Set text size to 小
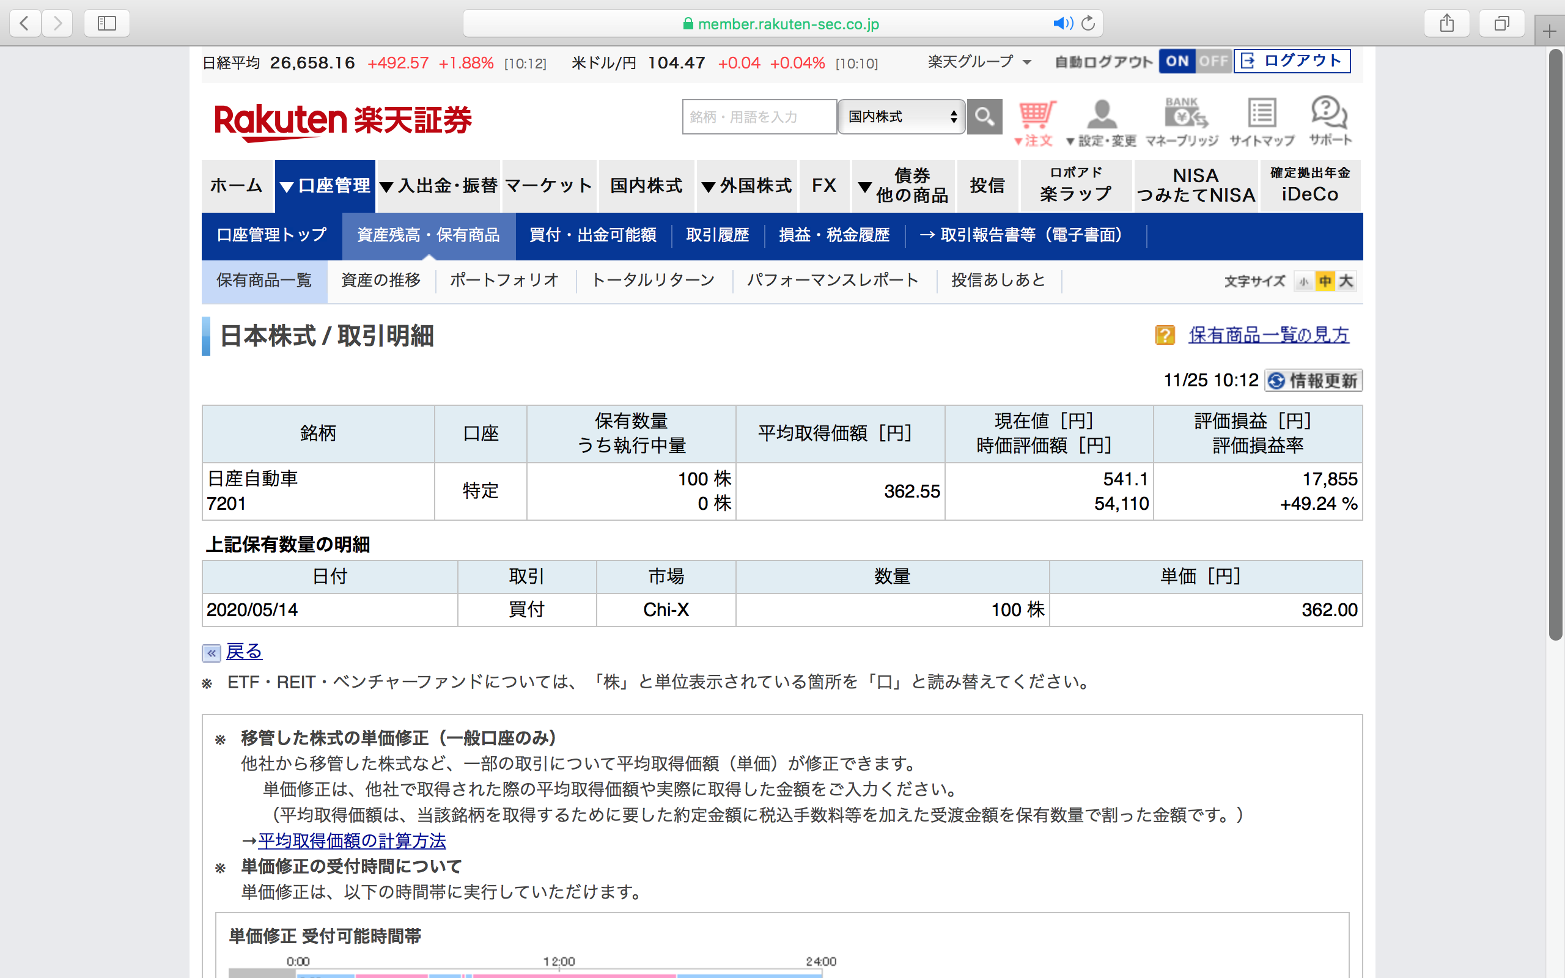The image size is (1565, 978). click(1304, 281)
